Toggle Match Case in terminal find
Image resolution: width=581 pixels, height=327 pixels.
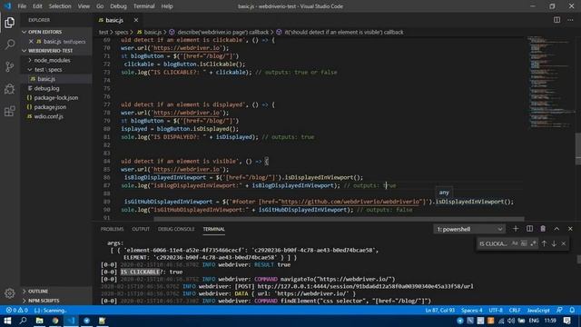tap(515, 243)
